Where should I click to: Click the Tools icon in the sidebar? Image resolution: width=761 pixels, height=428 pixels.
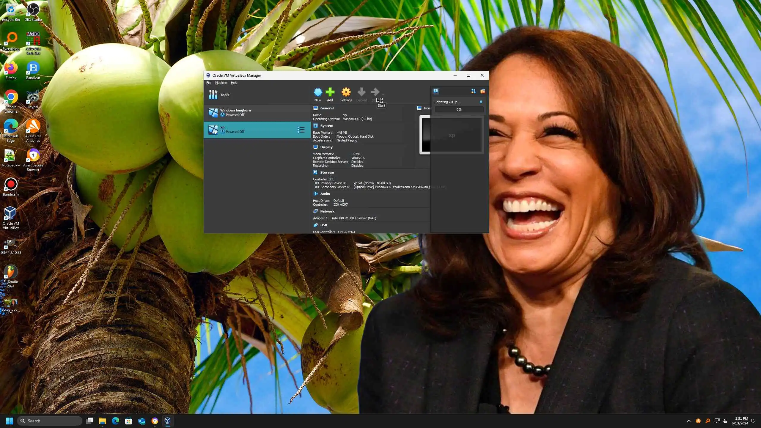tap(213, 95)
